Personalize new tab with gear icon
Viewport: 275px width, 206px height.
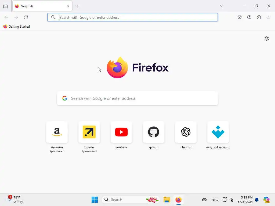click(267, 39)
